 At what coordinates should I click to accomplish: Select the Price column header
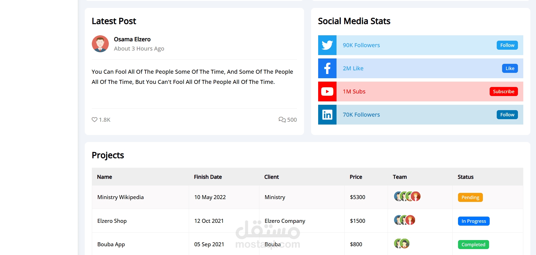pyautogui.click(x=356, y=177)
